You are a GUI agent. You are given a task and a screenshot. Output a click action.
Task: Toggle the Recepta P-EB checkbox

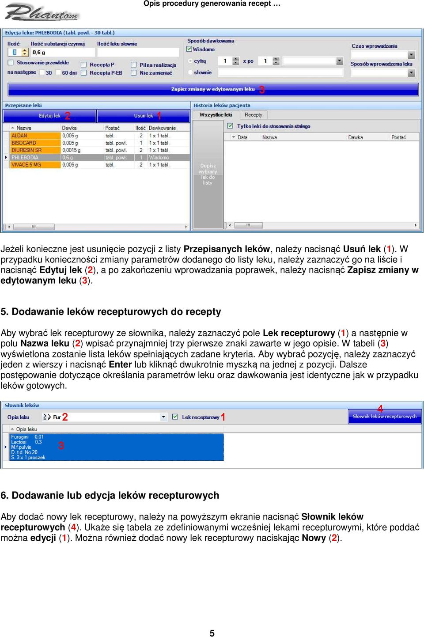tap(83, 72)
